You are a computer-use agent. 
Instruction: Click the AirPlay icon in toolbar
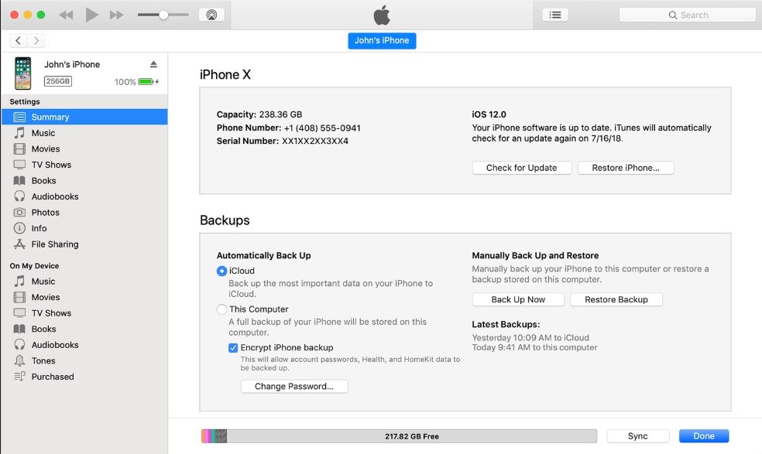(x=208, y=15)
